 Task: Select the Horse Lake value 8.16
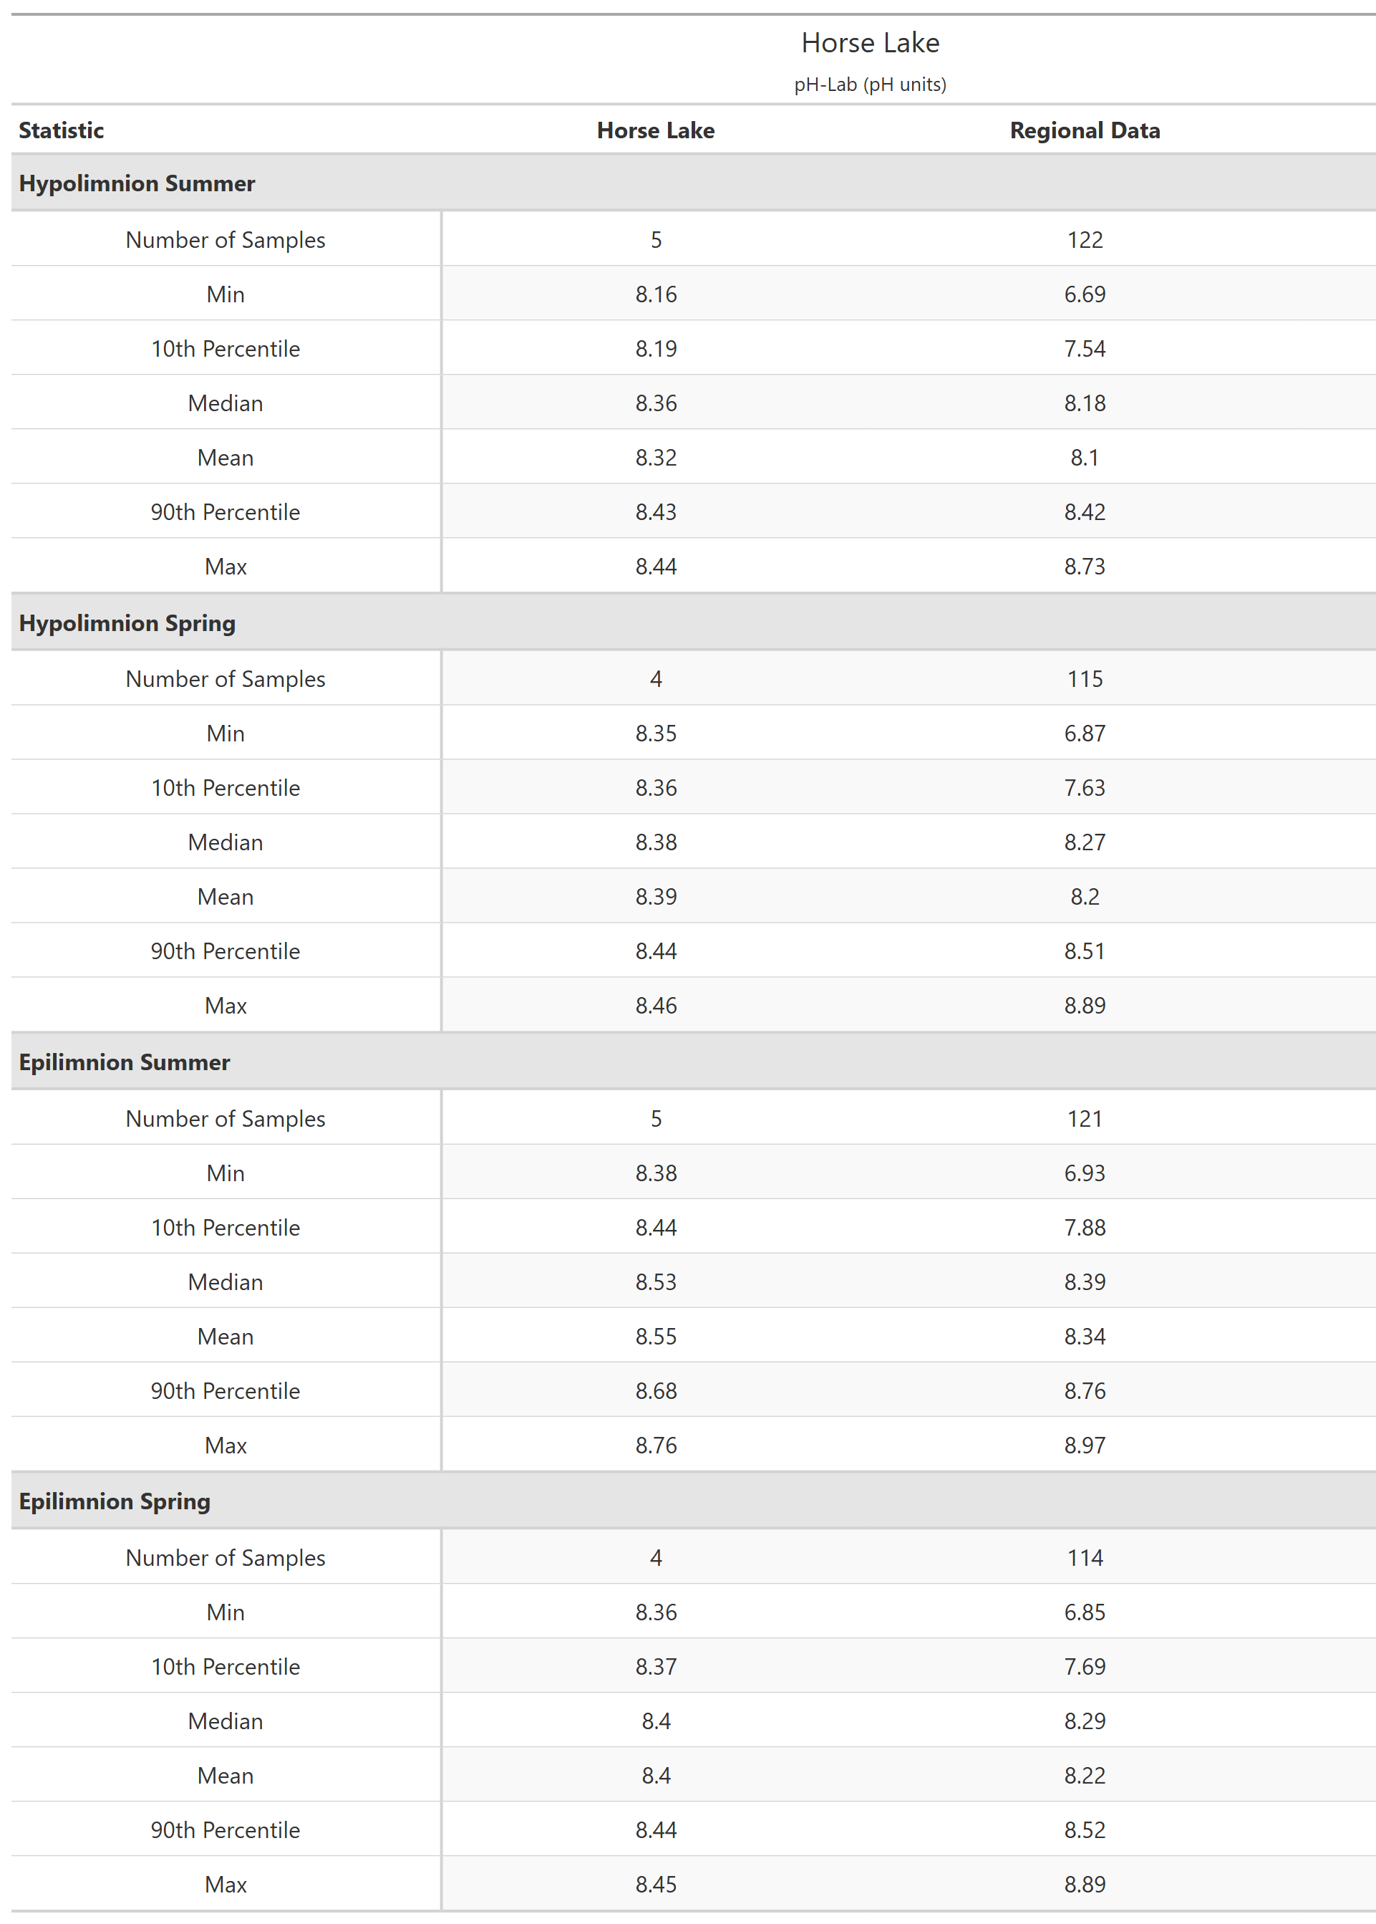click(656, 294)
